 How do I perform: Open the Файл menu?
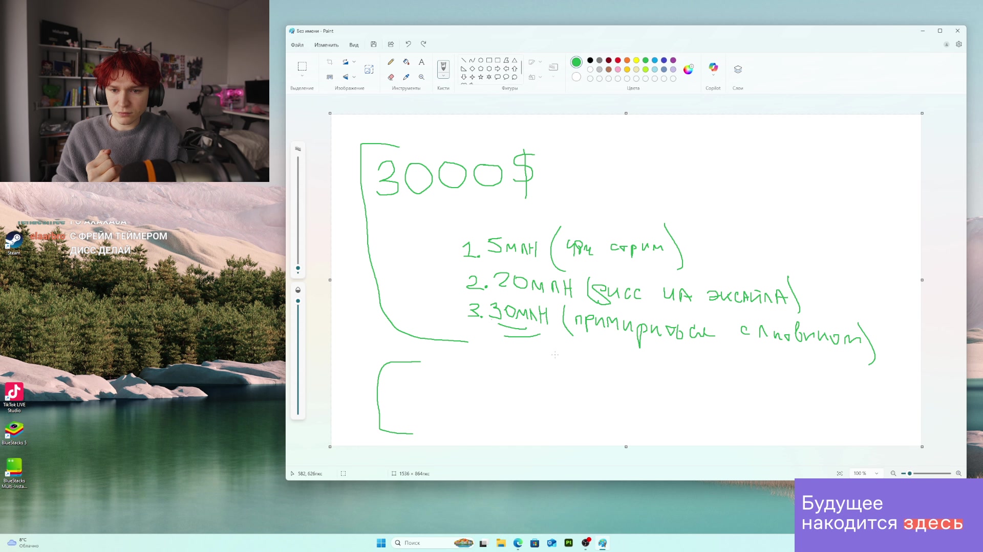coord(297,45)
